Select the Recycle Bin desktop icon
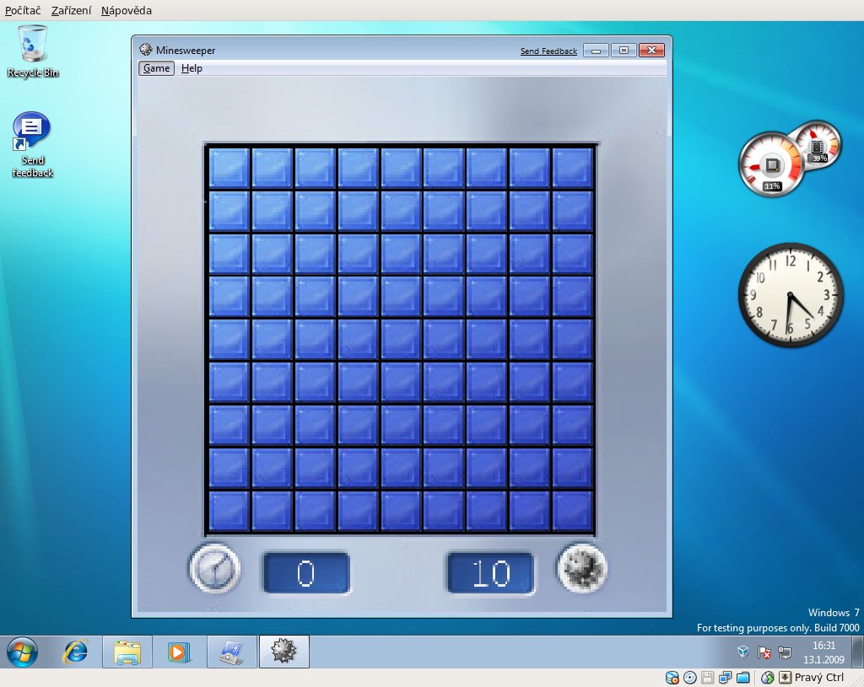The height and width of the screenshot is (687, 864). [33, 51]
